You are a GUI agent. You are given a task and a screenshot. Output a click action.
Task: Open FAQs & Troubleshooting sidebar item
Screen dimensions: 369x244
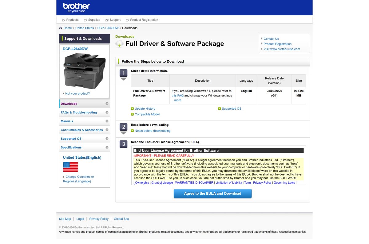[x=85, y=112]
